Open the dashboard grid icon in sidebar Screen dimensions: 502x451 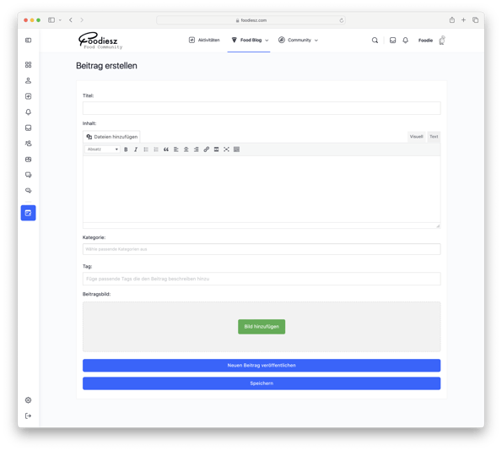[x=28, y=65]
